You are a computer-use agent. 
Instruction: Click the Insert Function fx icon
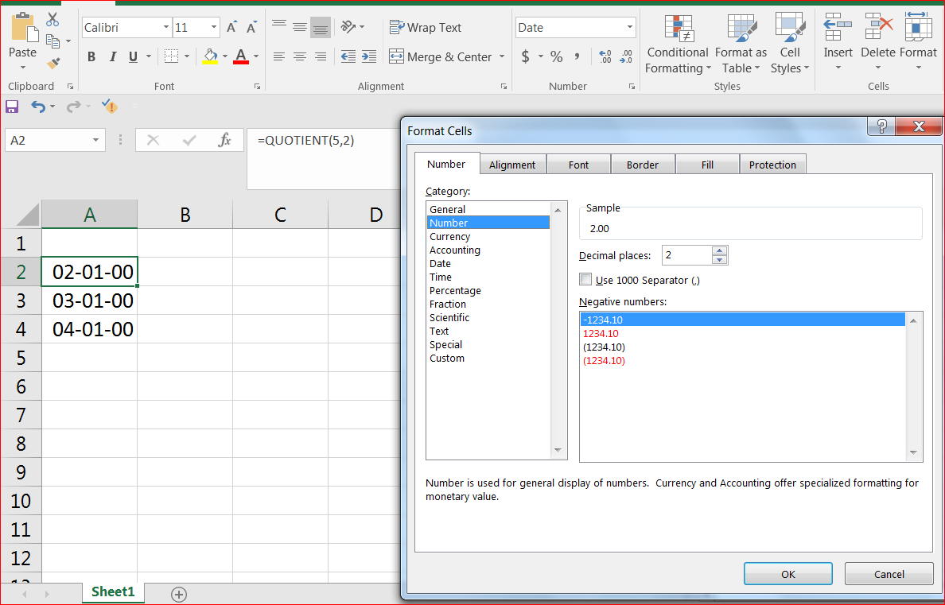coord(224,141)
